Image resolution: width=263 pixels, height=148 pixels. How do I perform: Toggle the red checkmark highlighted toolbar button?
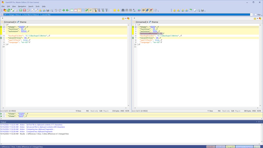[151, 11]
